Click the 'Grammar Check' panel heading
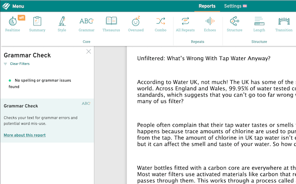Viewport: 296px width, 184px height. 27,55
